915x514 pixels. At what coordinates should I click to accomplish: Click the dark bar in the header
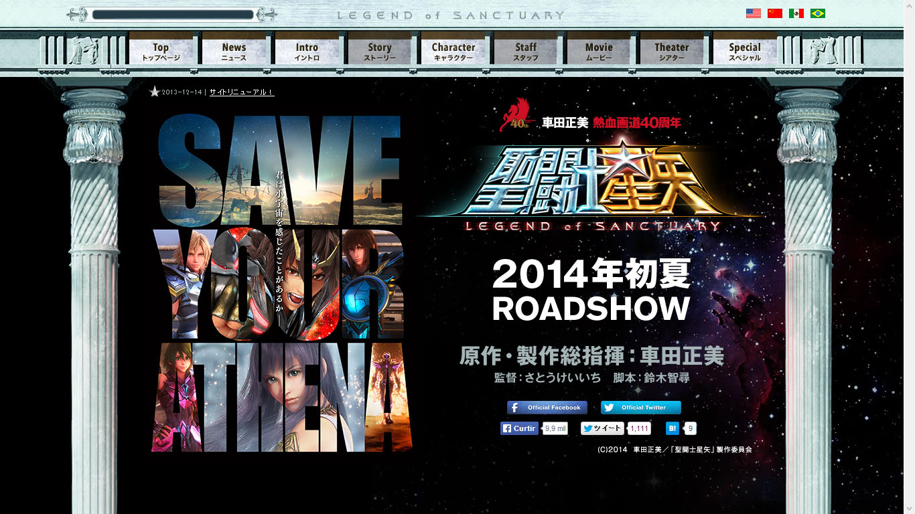(x=173, y=15)
